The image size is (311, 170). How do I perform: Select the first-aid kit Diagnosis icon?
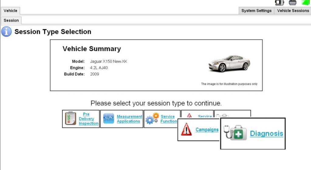(x=233, y=134)
